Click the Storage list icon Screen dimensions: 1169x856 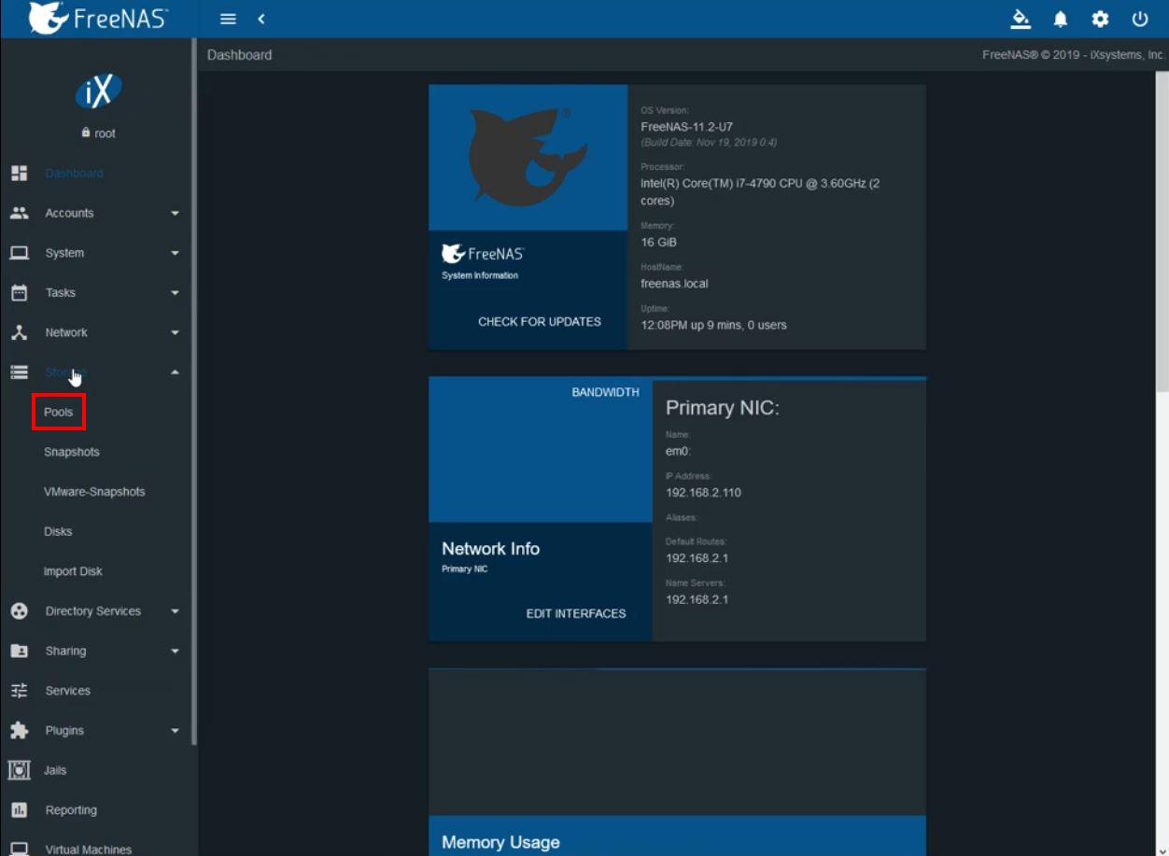(x=19, y=372)
